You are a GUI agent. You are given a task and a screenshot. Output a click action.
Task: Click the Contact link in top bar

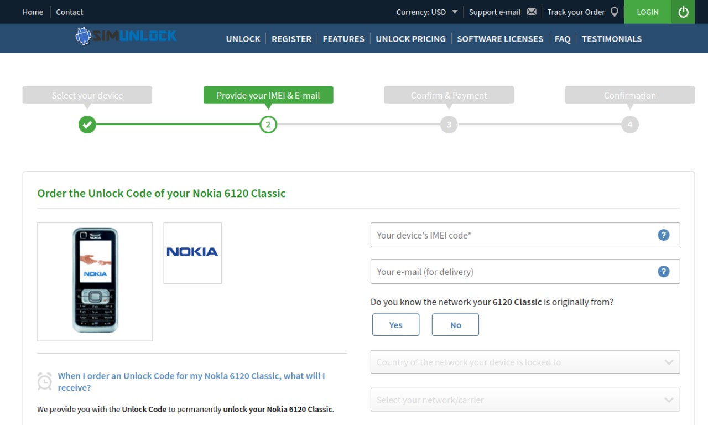tap(69, 12)
